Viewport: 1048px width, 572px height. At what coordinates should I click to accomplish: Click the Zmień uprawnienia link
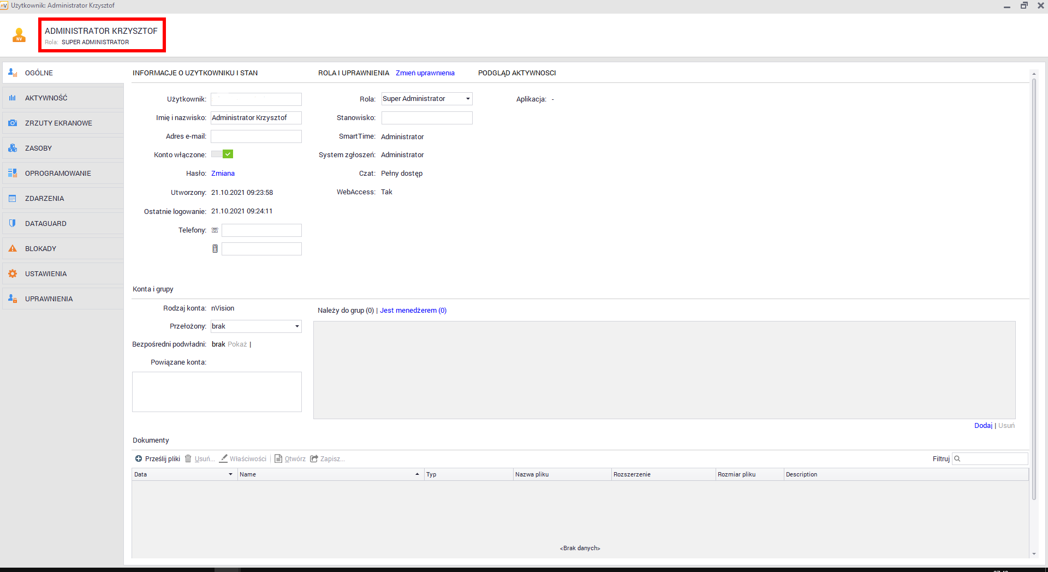point(425,73)
